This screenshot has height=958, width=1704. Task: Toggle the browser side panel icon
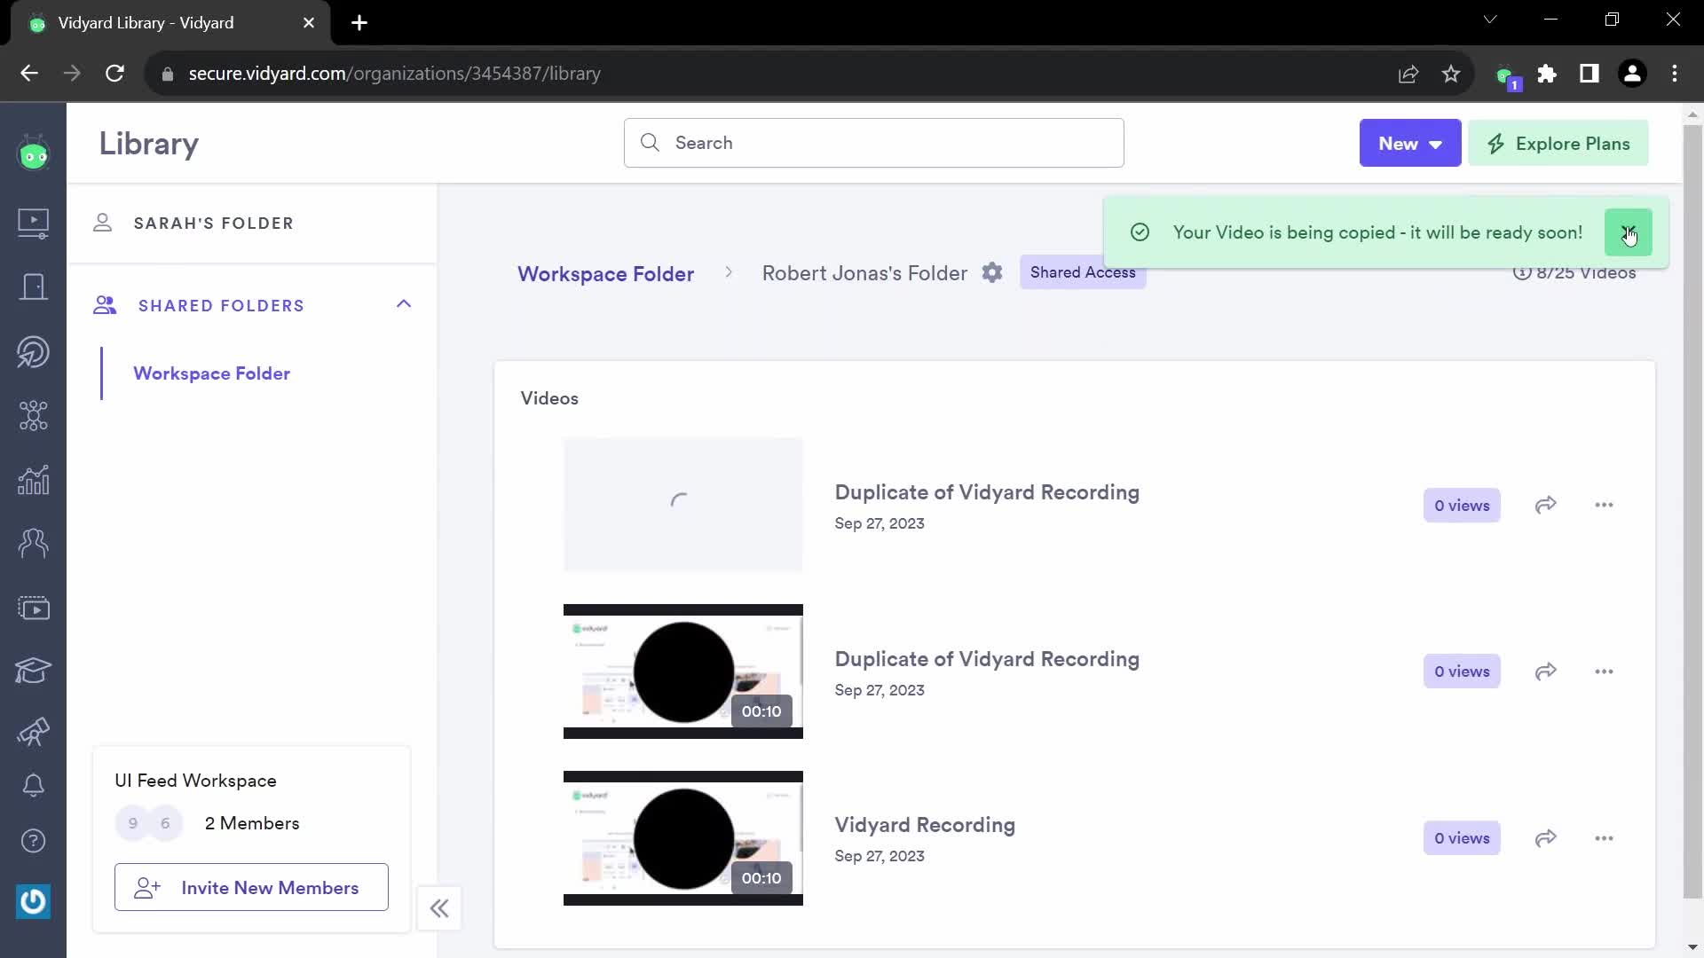[1590, 74]
